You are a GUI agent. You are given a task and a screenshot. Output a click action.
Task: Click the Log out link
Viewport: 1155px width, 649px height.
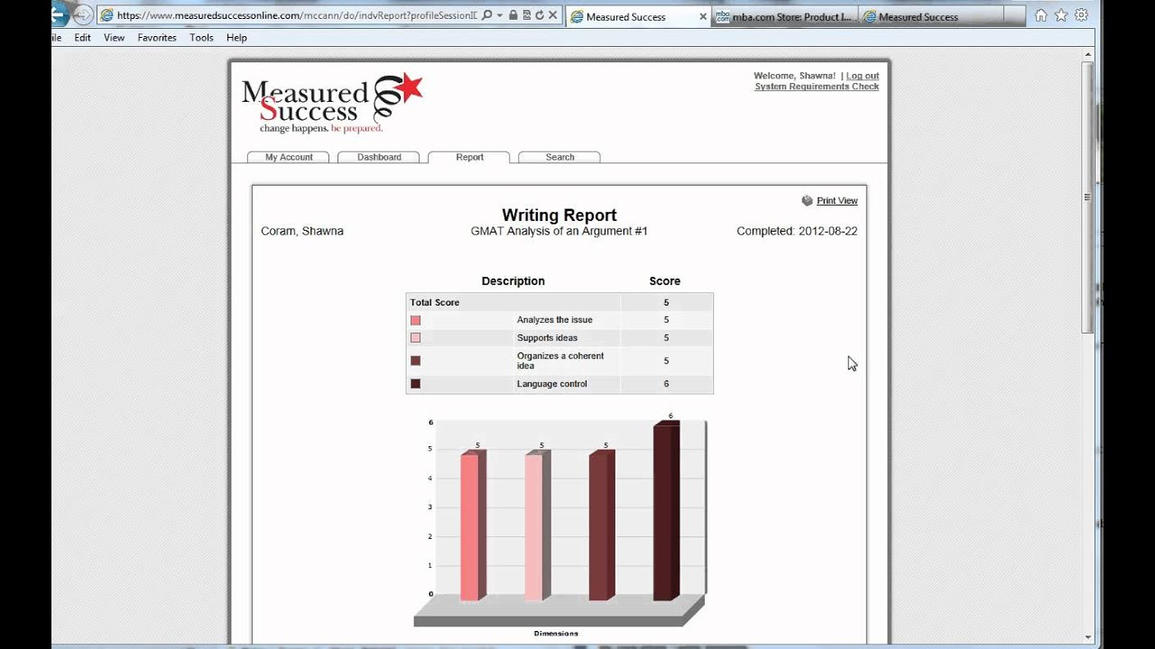[863, 76]
